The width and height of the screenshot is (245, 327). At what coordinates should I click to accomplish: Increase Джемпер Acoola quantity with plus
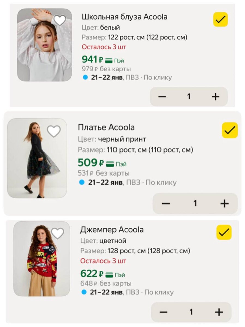[x=219, y=312]
